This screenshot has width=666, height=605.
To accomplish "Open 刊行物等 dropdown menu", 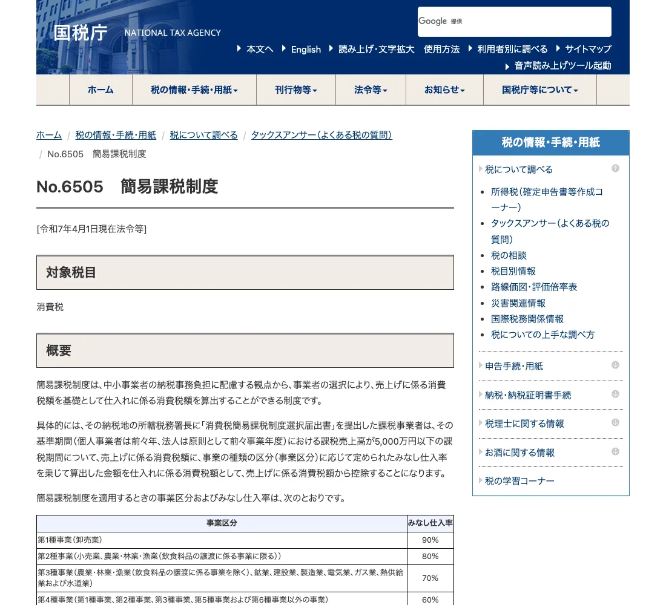I will tap(296, 90).
